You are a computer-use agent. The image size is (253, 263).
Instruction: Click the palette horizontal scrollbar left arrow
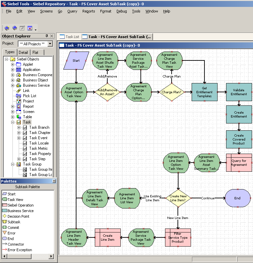click(4, 256)
